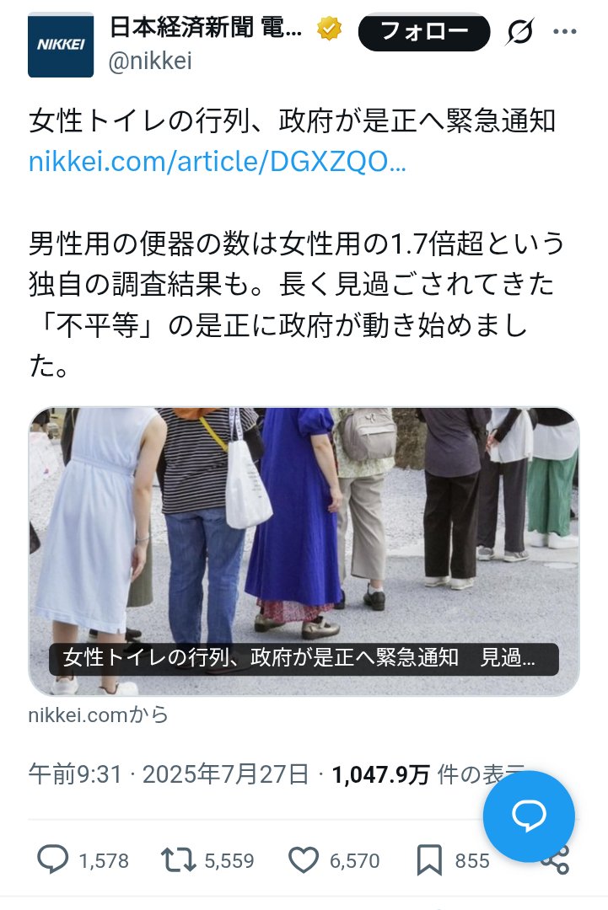Tap the blue floating chat button
Viewport: 608px width, 910px height.
pyautogui.click(x=529, y=816)
